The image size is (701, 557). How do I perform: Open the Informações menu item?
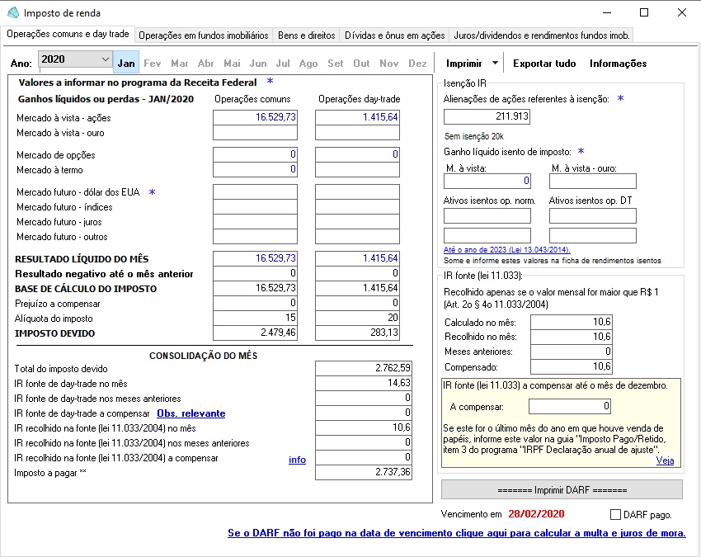pyautogui.click(x=618, y=64)
